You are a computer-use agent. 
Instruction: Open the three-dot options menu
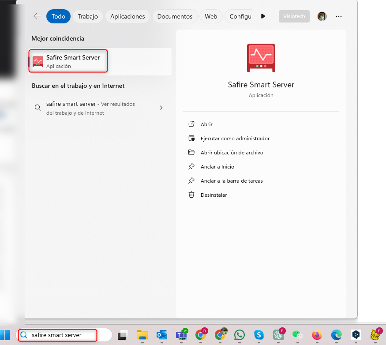click(339, 16)
